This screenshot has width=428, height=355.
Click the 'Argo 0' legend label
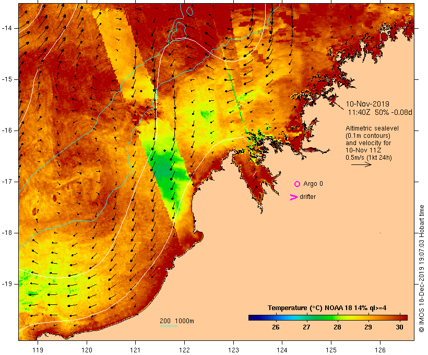313,184
